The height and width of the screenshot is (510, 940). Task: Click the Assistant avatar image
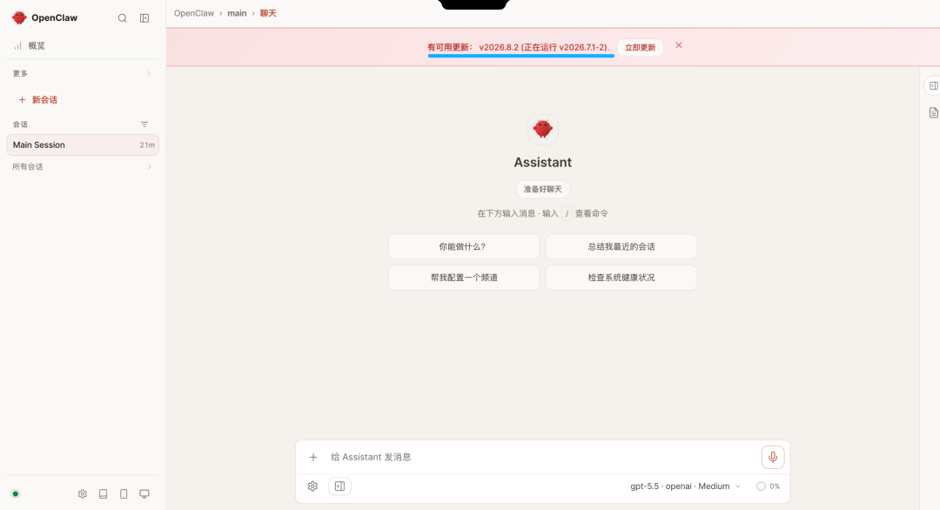542,129
